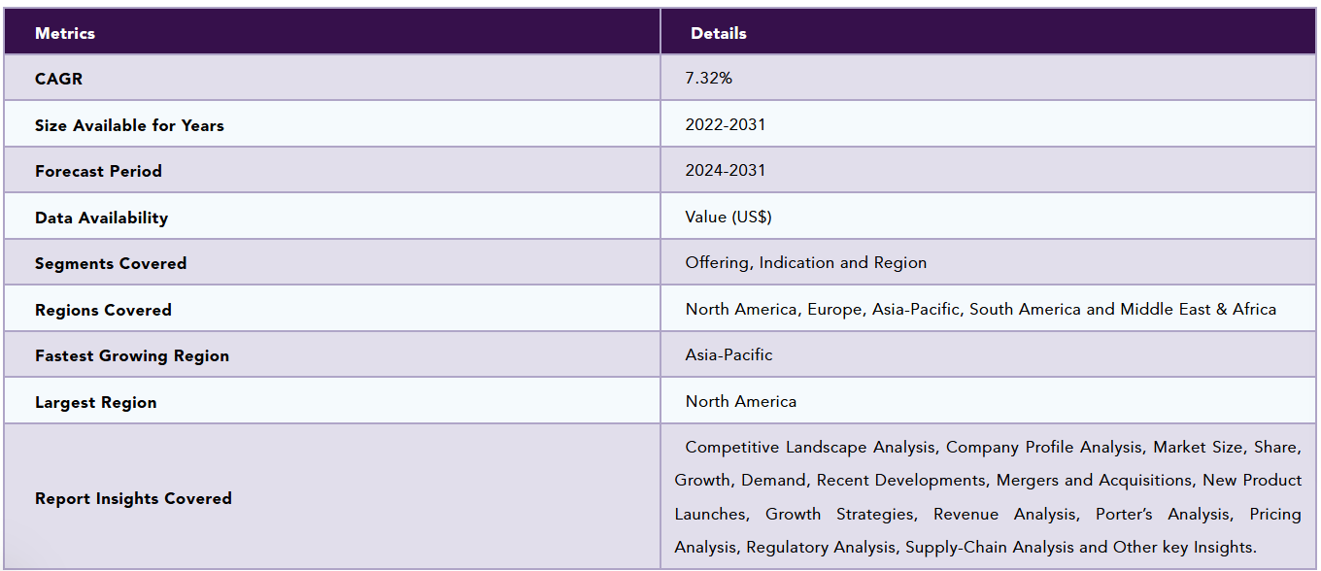Select the Segments Covered label
This screenshot has height=571, width=1321.
[111, 263]
